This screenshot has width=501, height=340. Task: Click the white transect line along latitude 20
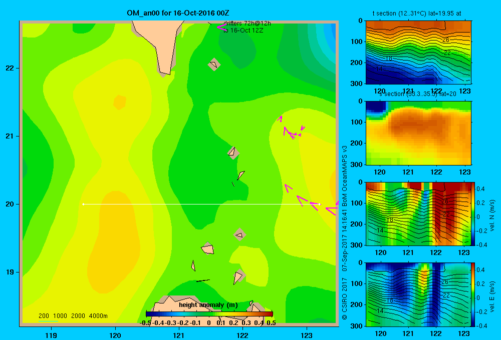pos(201,204)
